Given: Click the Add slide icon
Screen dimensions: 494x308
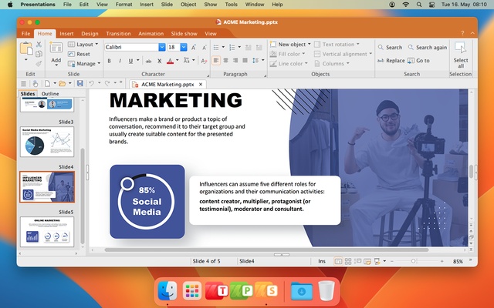Looking at the screenshot, I should point(56,48).
